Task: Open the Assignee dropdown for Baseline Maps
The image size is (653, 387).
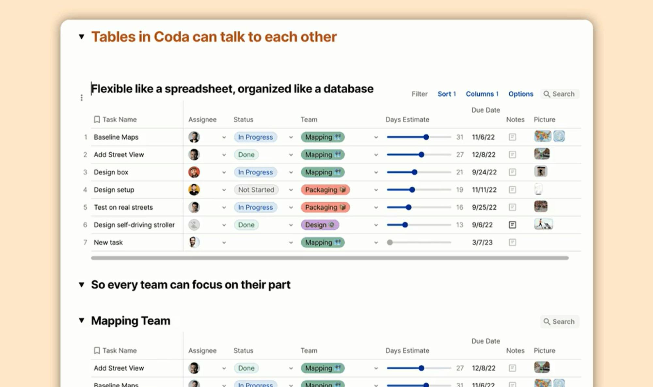Action: 224,137
